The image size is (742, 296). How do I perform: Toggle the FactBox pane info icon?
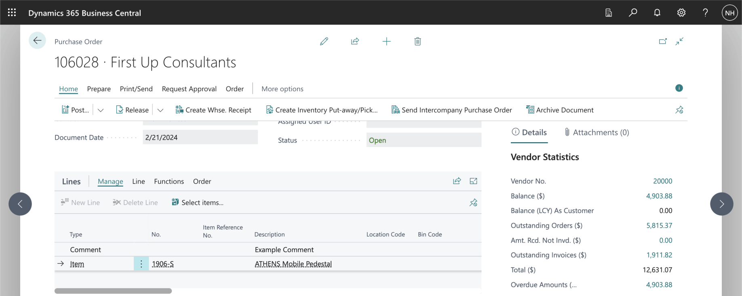679,88
